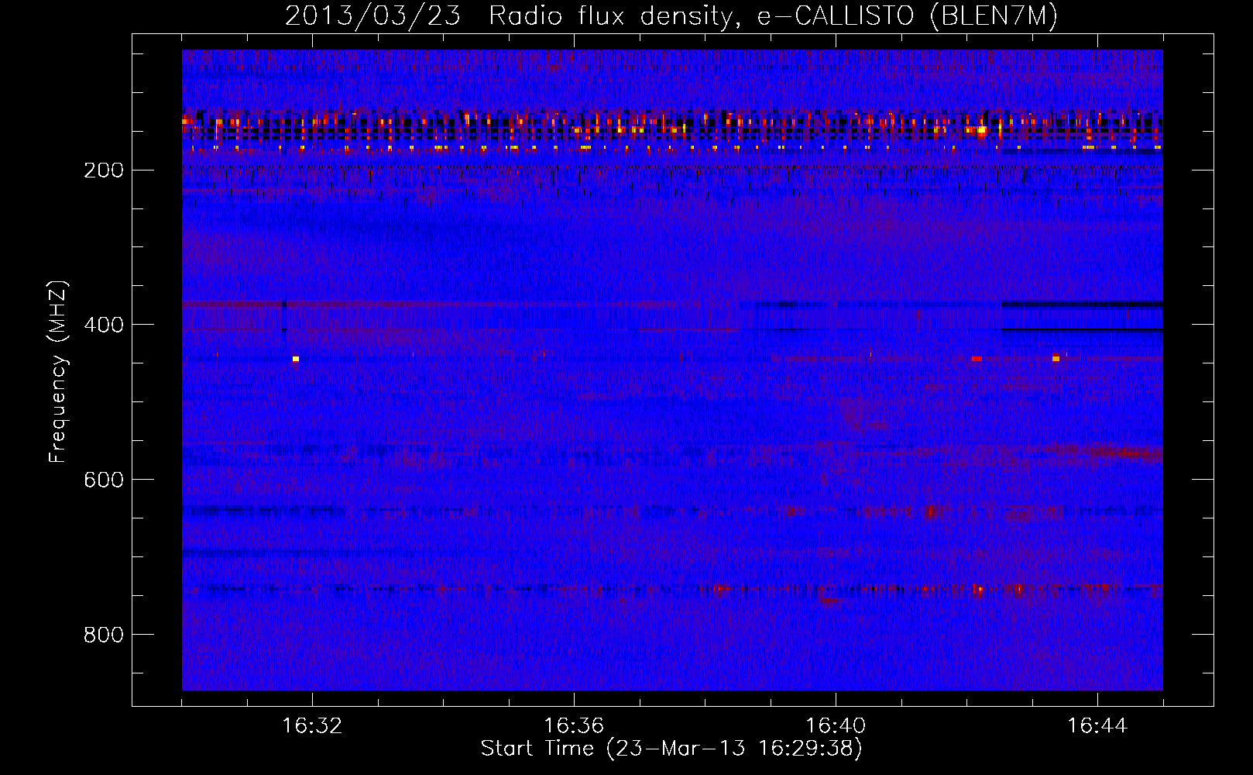Image resolution: width=1253 pixels, height=775 pixels.
Task: Click the e-CALLISTO (BLEN7M) label in the title
Action: point(908,16)
